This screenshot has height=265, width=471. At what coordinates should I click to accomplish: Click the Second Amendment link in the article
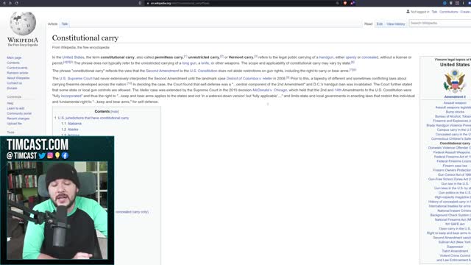pyautogui.click(x=162, y=71)
